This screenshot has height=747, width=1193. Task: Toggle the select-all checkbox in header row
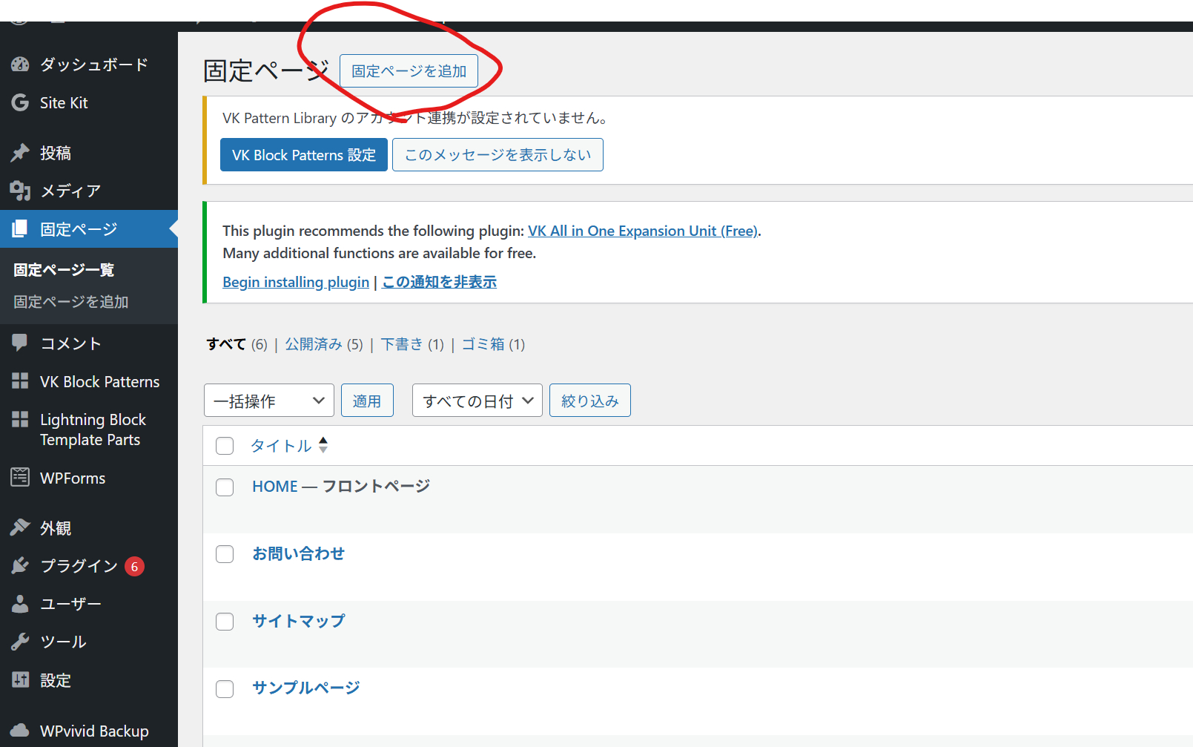(225, 446)
